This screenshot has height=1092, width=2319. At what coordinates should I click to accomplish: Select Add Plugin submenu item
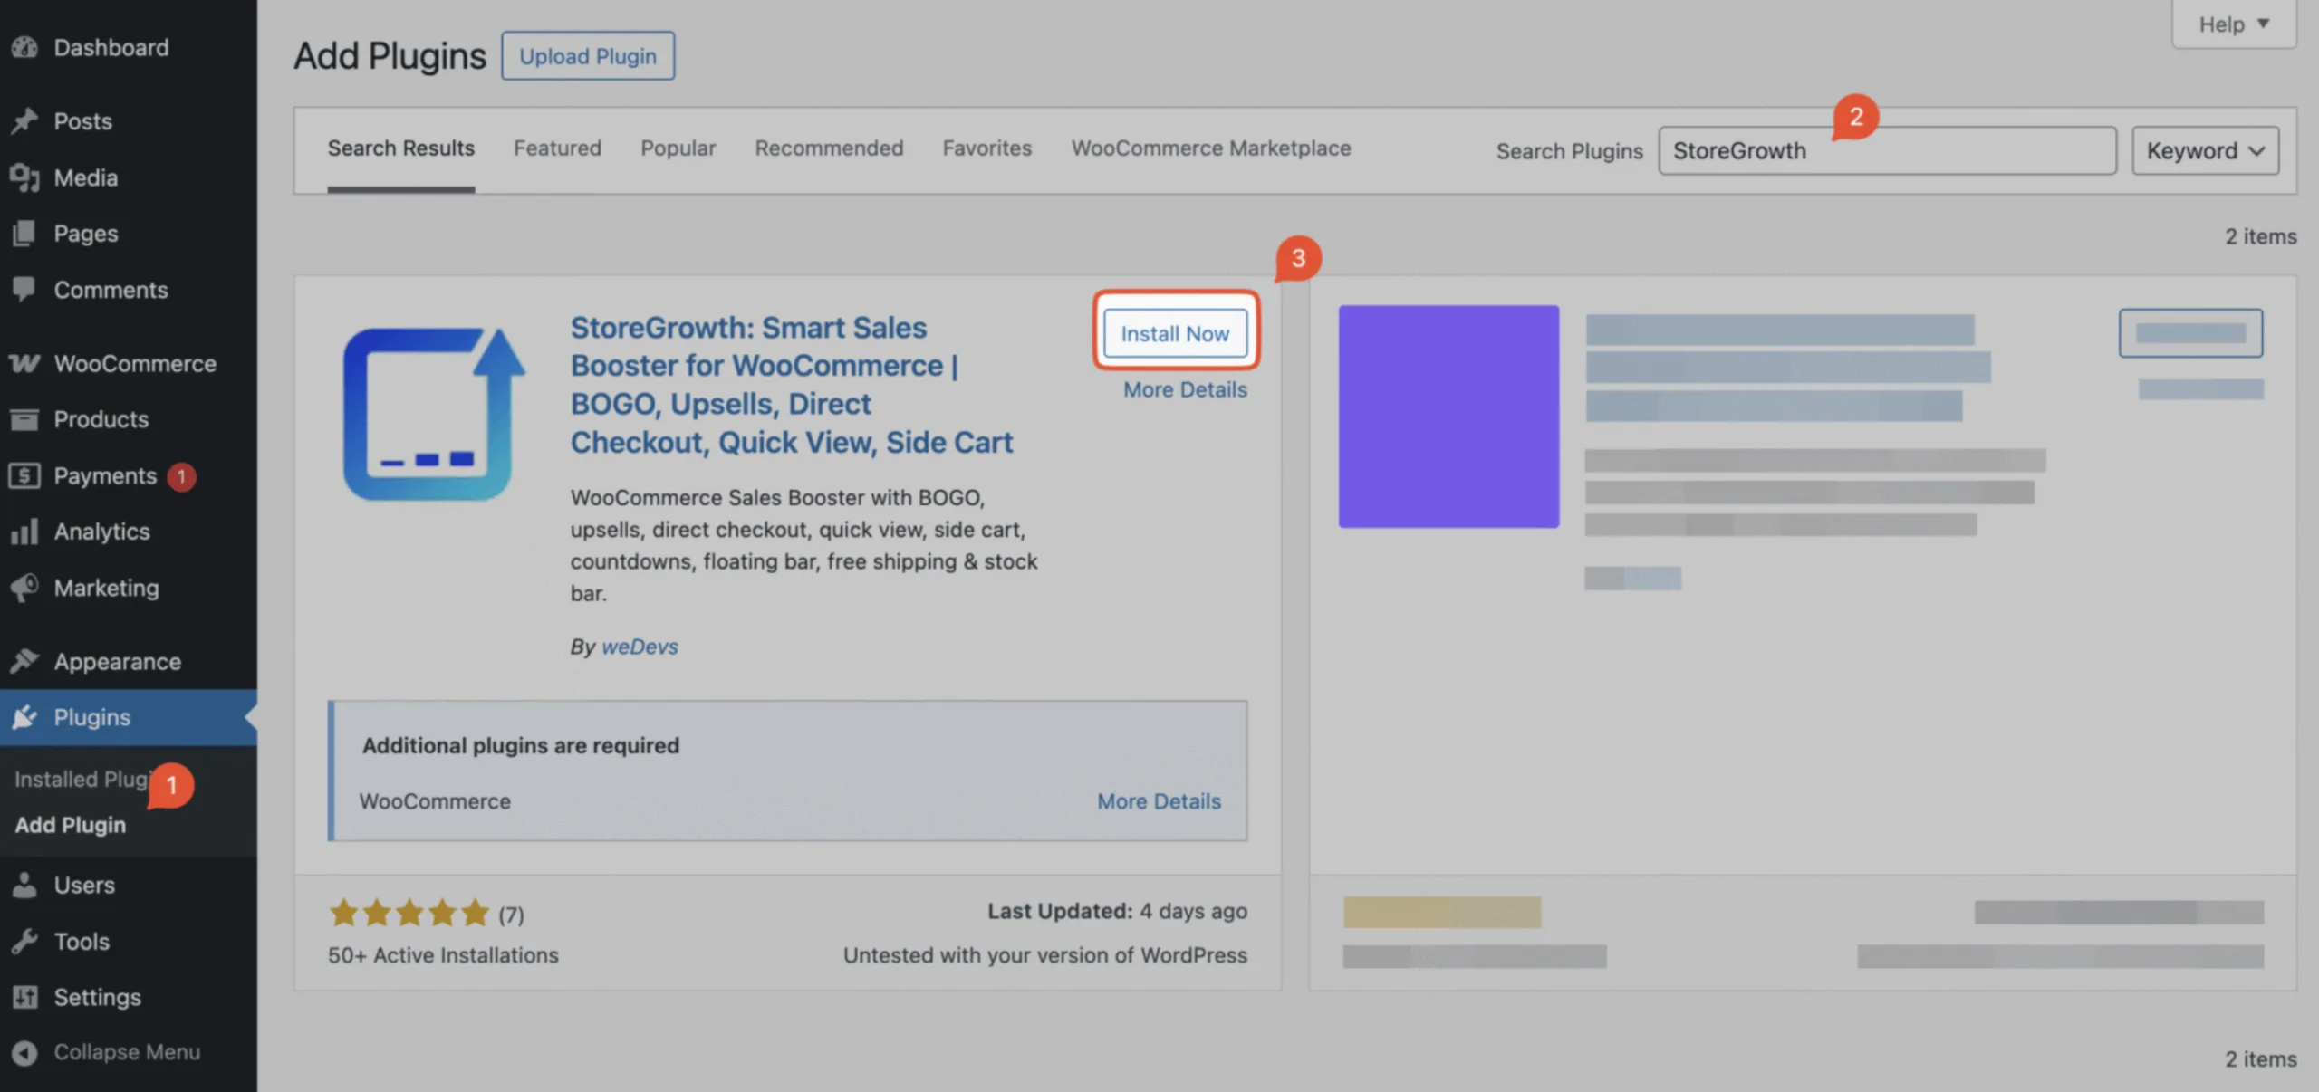(71, 825)
